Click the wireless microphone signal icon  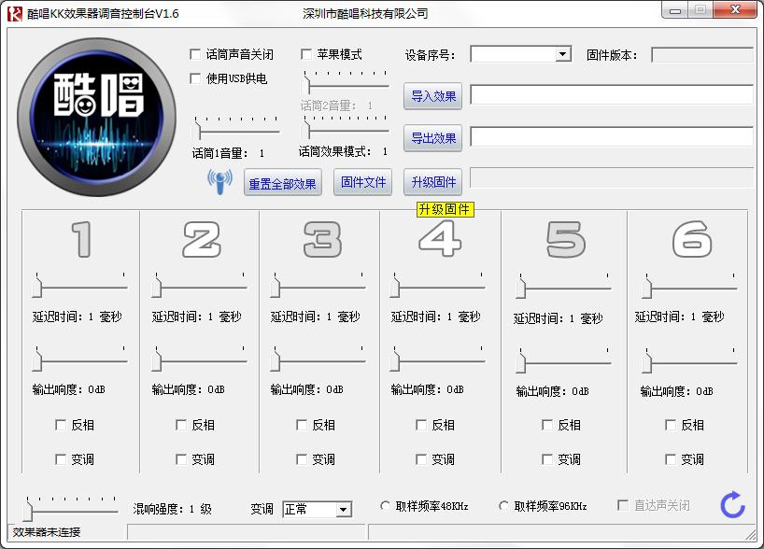pyautogui.click(x=219, y=181)
